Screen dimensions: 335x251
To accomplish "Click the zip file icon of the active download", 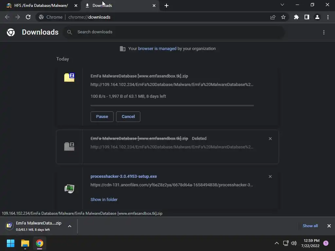I will pyautogui.click(x=69, y=77).
